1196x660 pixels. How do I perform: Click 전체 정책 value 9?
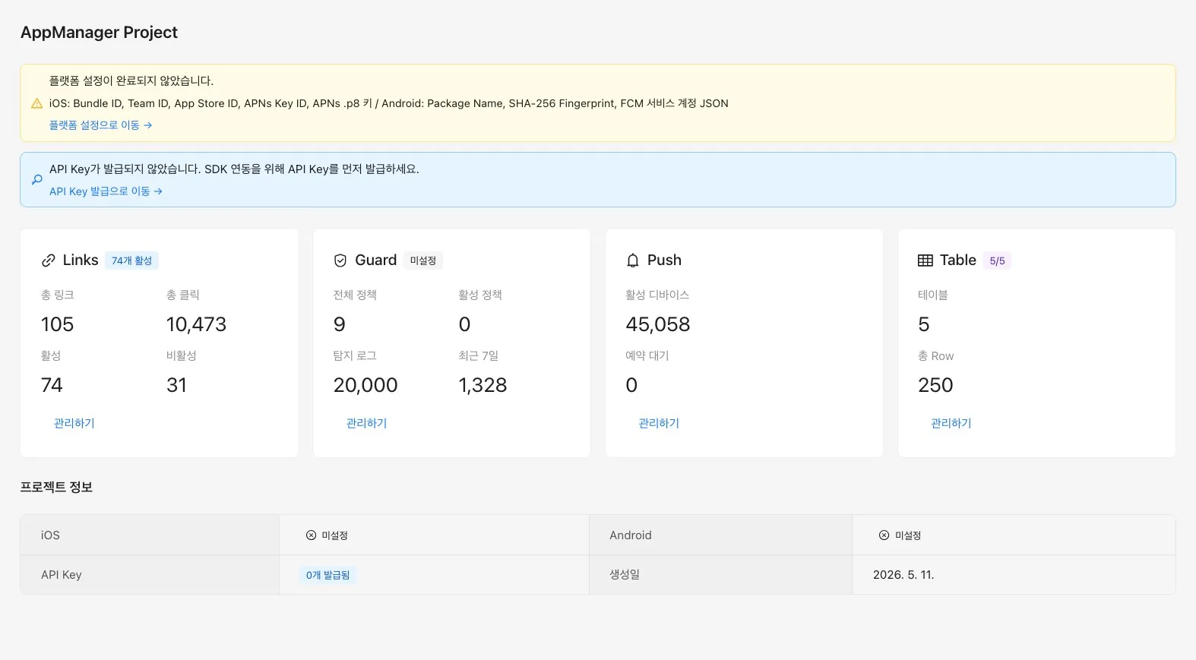point(340,325)
